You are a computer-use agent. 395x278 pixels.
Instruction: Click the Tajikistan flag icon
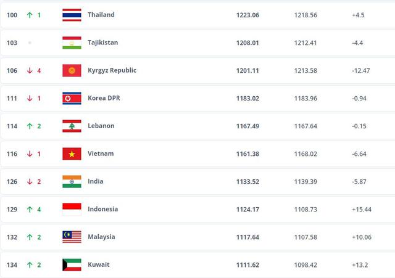tap(72, 43)
